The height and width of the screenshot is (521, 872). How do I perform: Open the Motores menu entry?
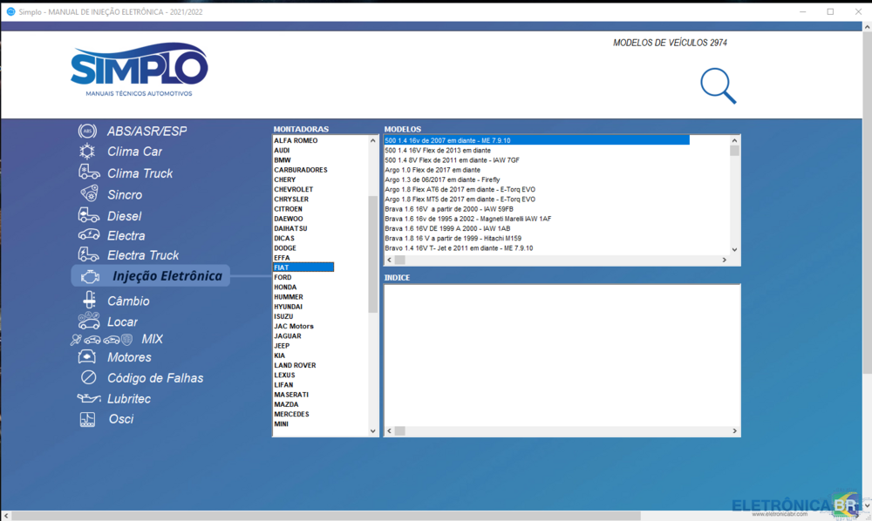click(129, 357)
